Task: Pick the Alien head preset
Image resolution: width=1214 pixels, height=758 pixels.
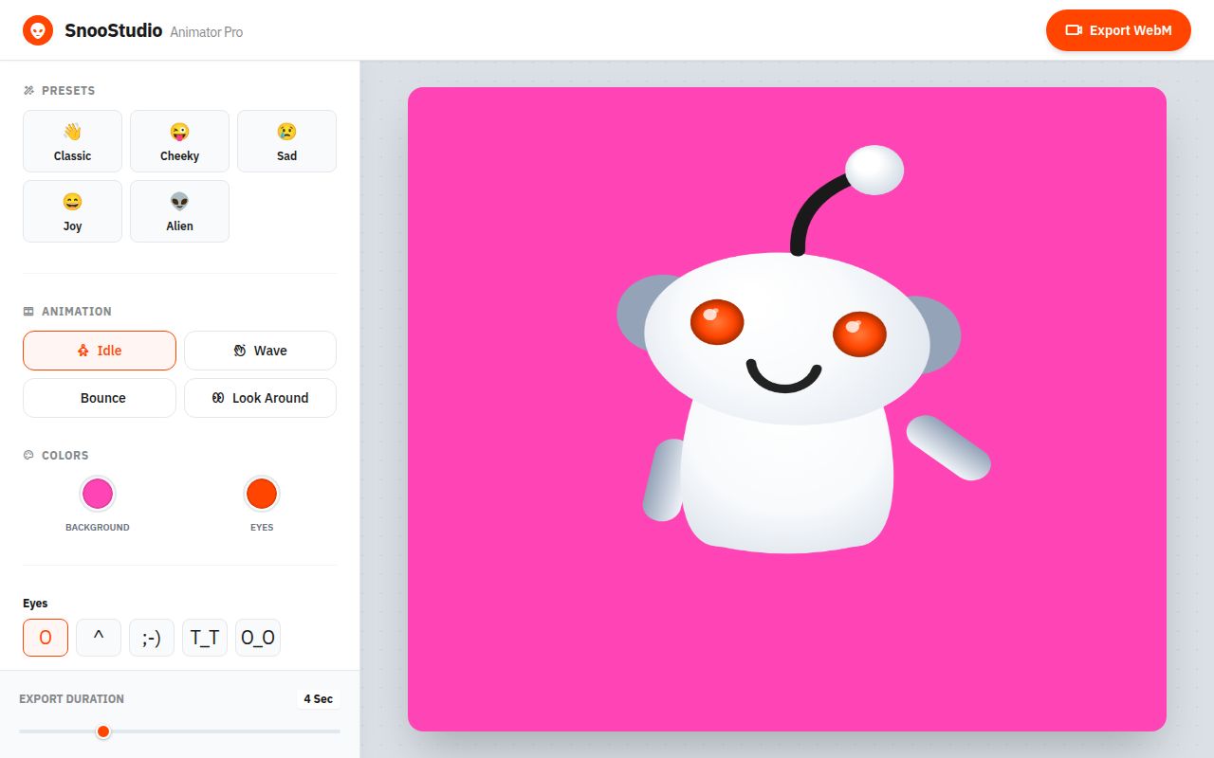Action: (179, 211)
